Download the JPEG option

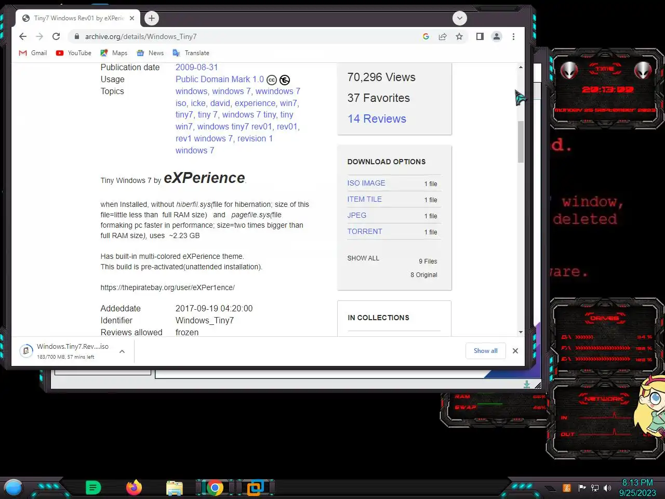click(357, 215)
